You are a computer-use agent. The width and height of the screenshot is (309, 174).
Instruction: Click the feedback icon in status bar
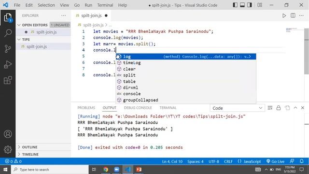click(x=292, y=161)
